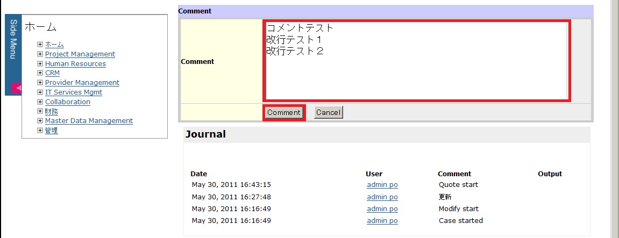Open admin po link for 更新 entry
The width and height of the screenshot is (619, 238).
coord(382,197)
